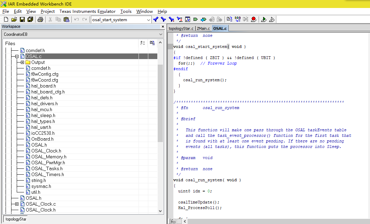Start Download and Debug with green arrow
Screen dimensions: 370x224
click(264, 19)
